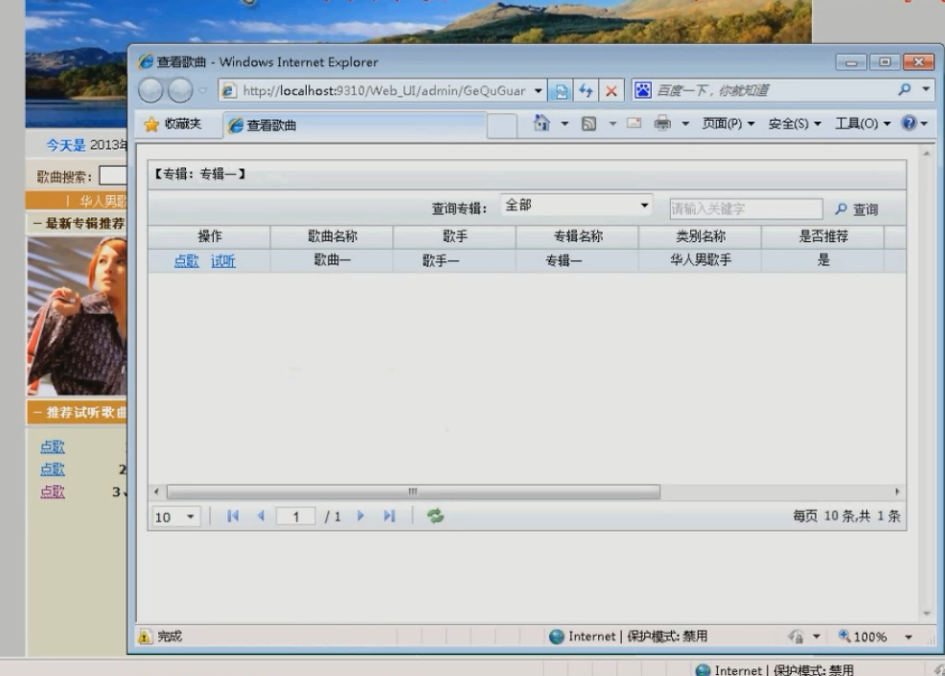Click the 歌曲搜索 input in background page
The width and height of the screenshot is (945, 676).
[x=113, y=175]
